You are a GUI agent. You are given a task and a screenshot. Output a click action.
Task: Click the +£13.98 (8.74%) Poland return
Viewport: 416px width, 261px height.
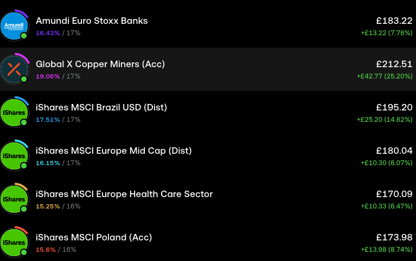387,249
